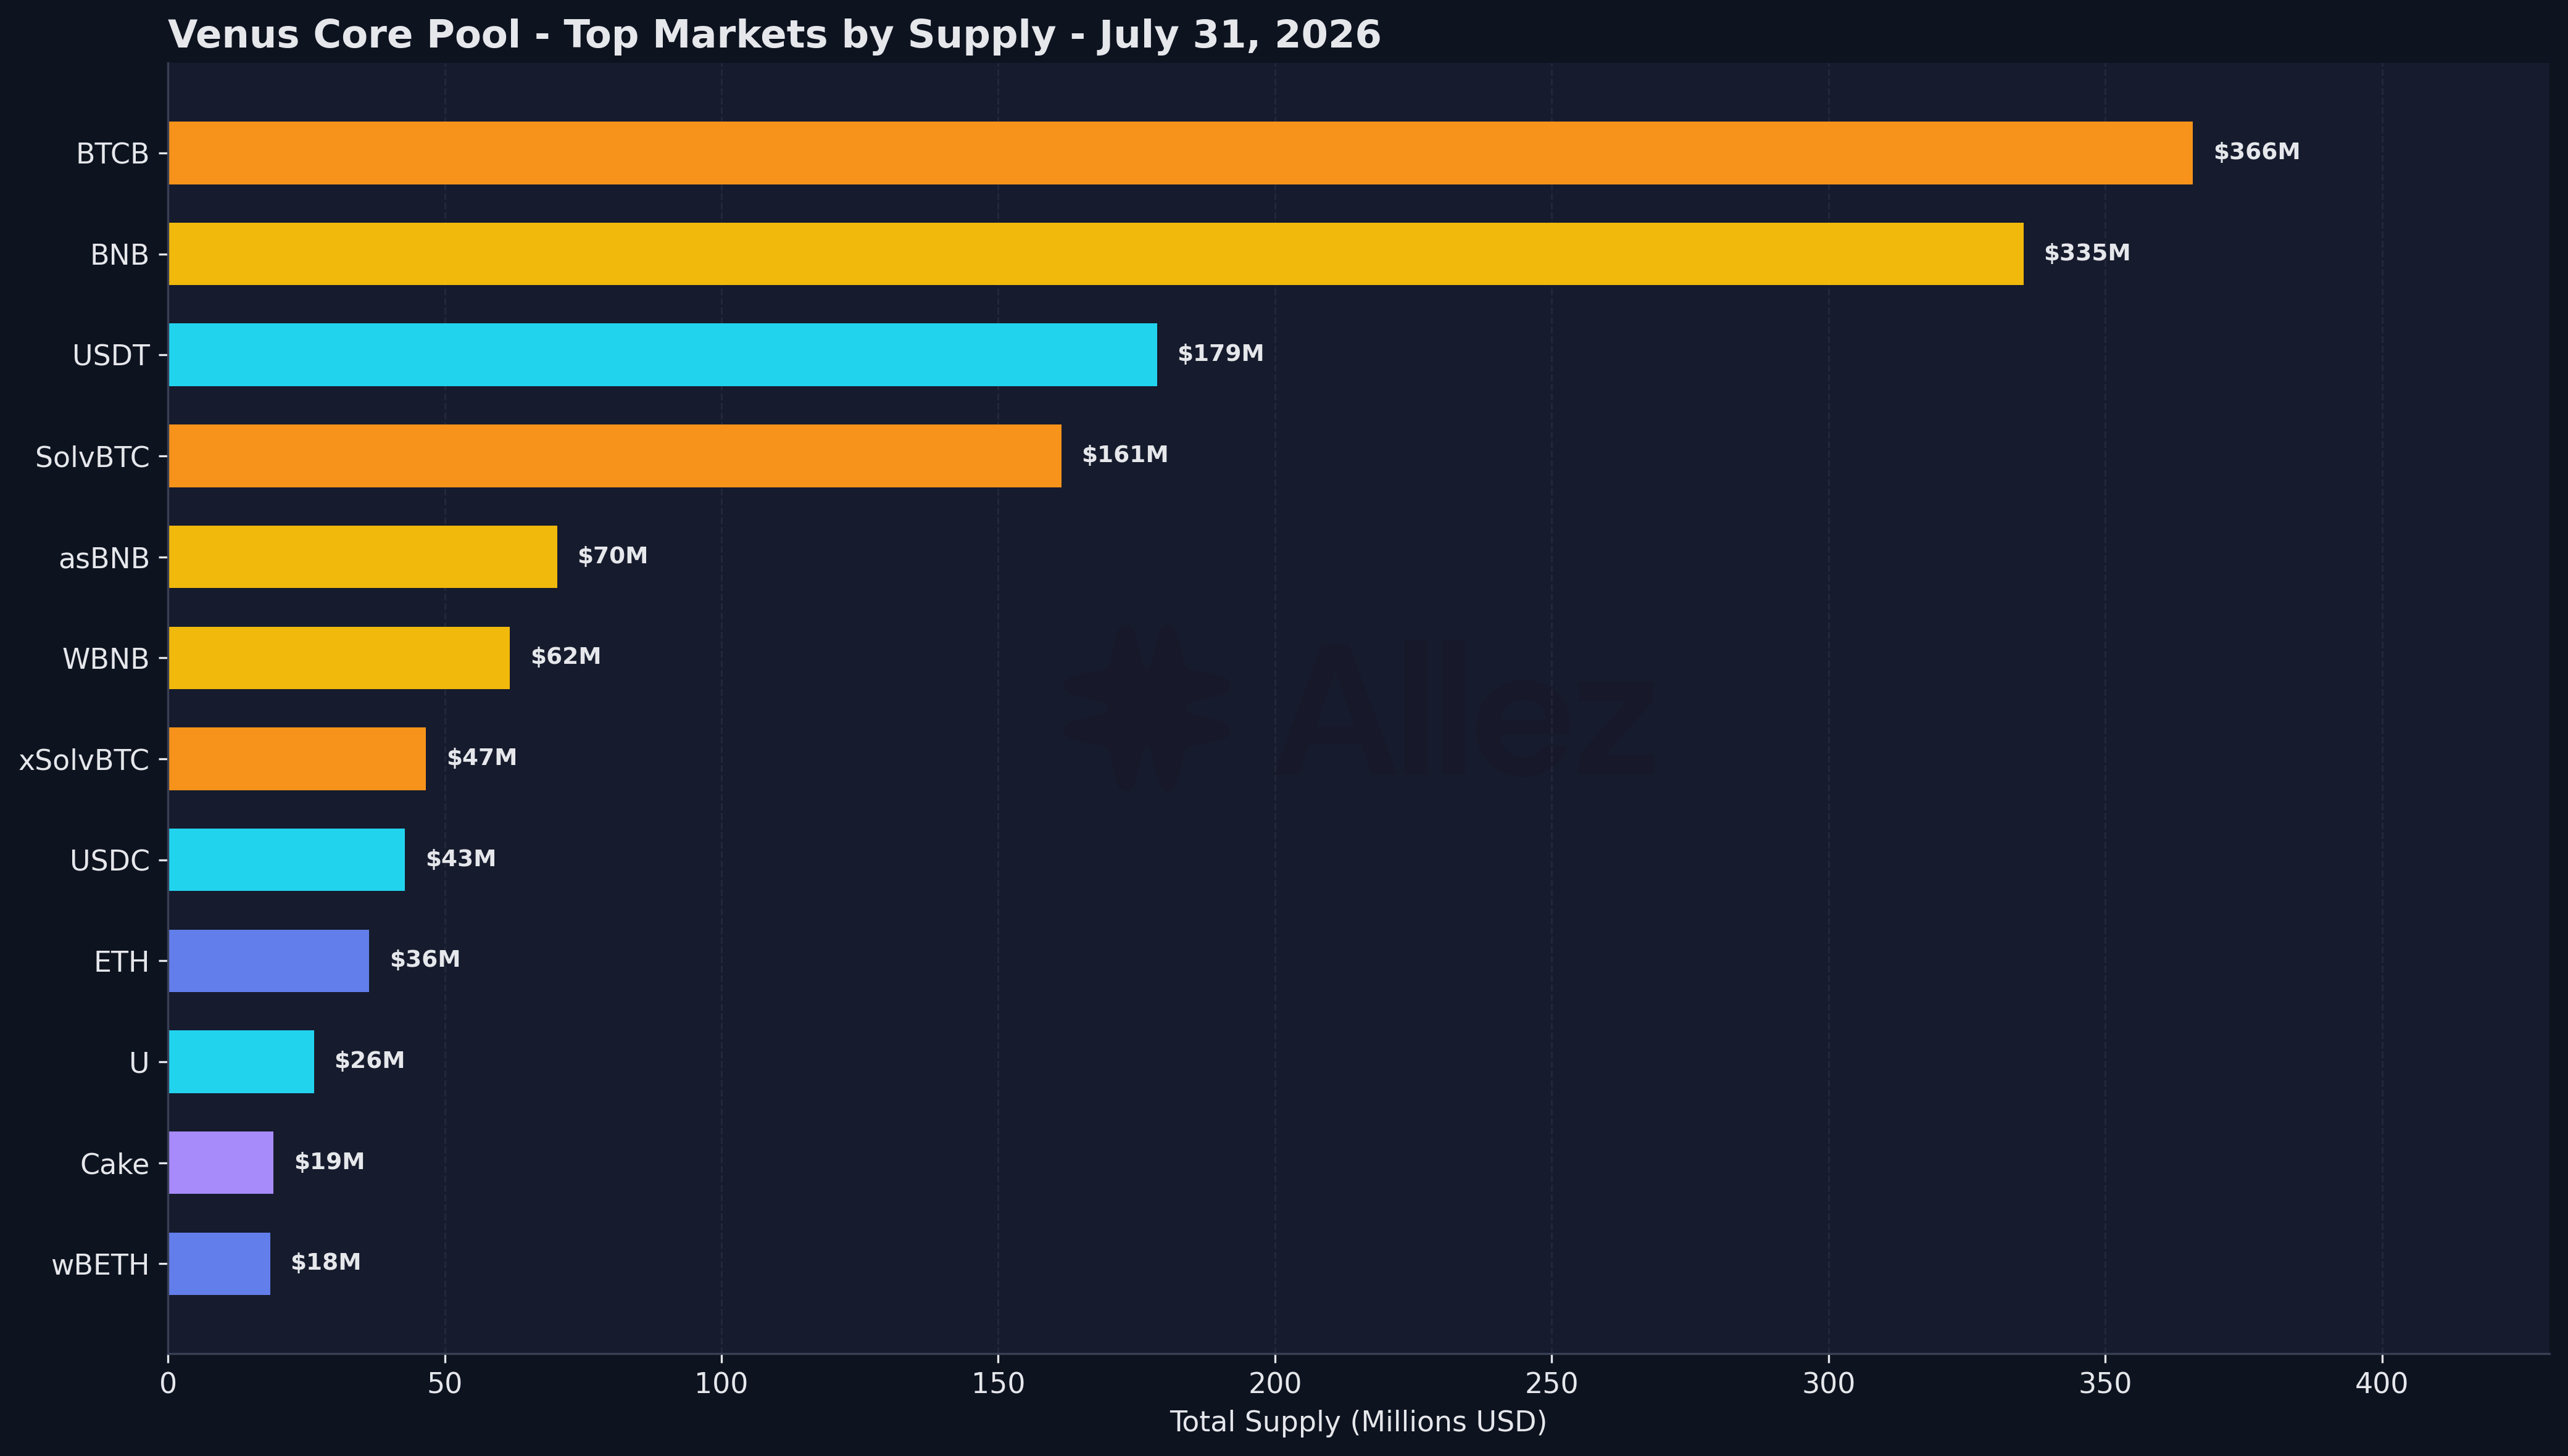Click the '$62M' value label
Viewport: 2568px width, 1456px height.
tap(565, 657)
